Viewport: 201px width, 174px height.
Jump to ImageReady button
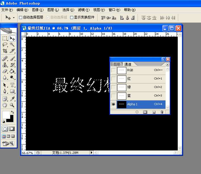point(8,144)
